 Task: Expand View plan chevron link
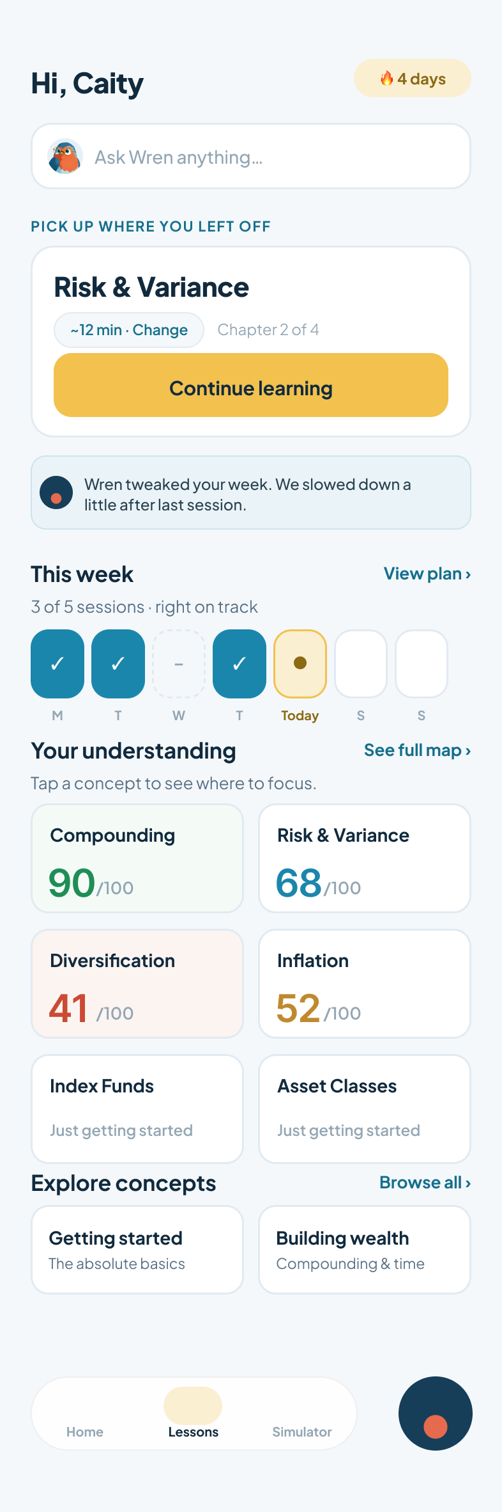point(427,574)
